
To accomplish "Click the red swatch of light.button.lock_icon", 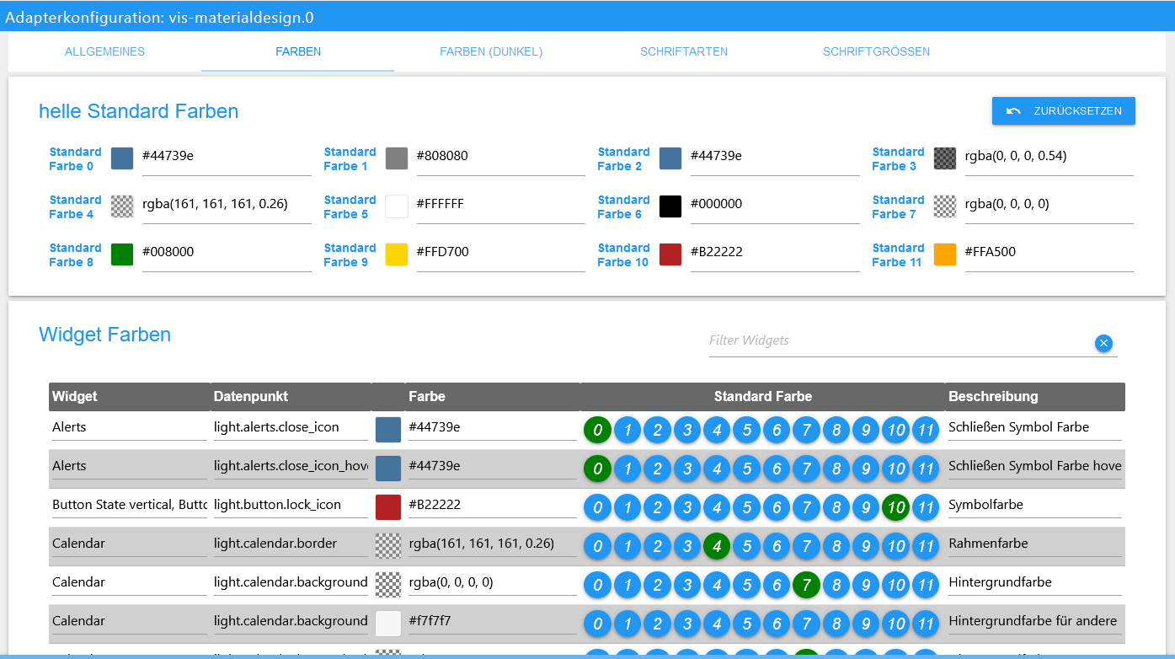I will 388,507.
